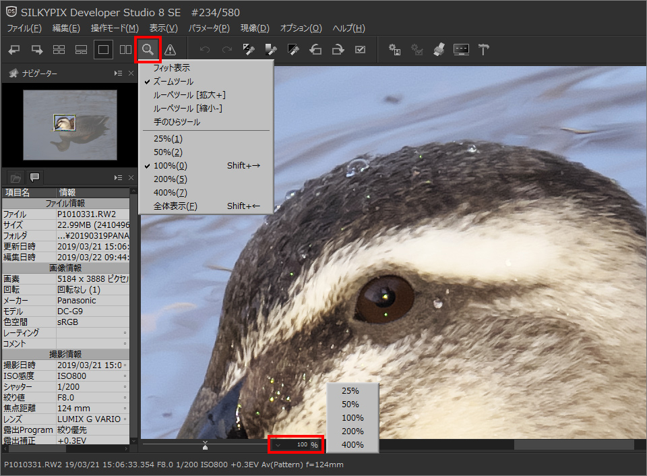Rotate image right using toolbar icon
The width and height of the screenshot is (647, 476).
338,50
